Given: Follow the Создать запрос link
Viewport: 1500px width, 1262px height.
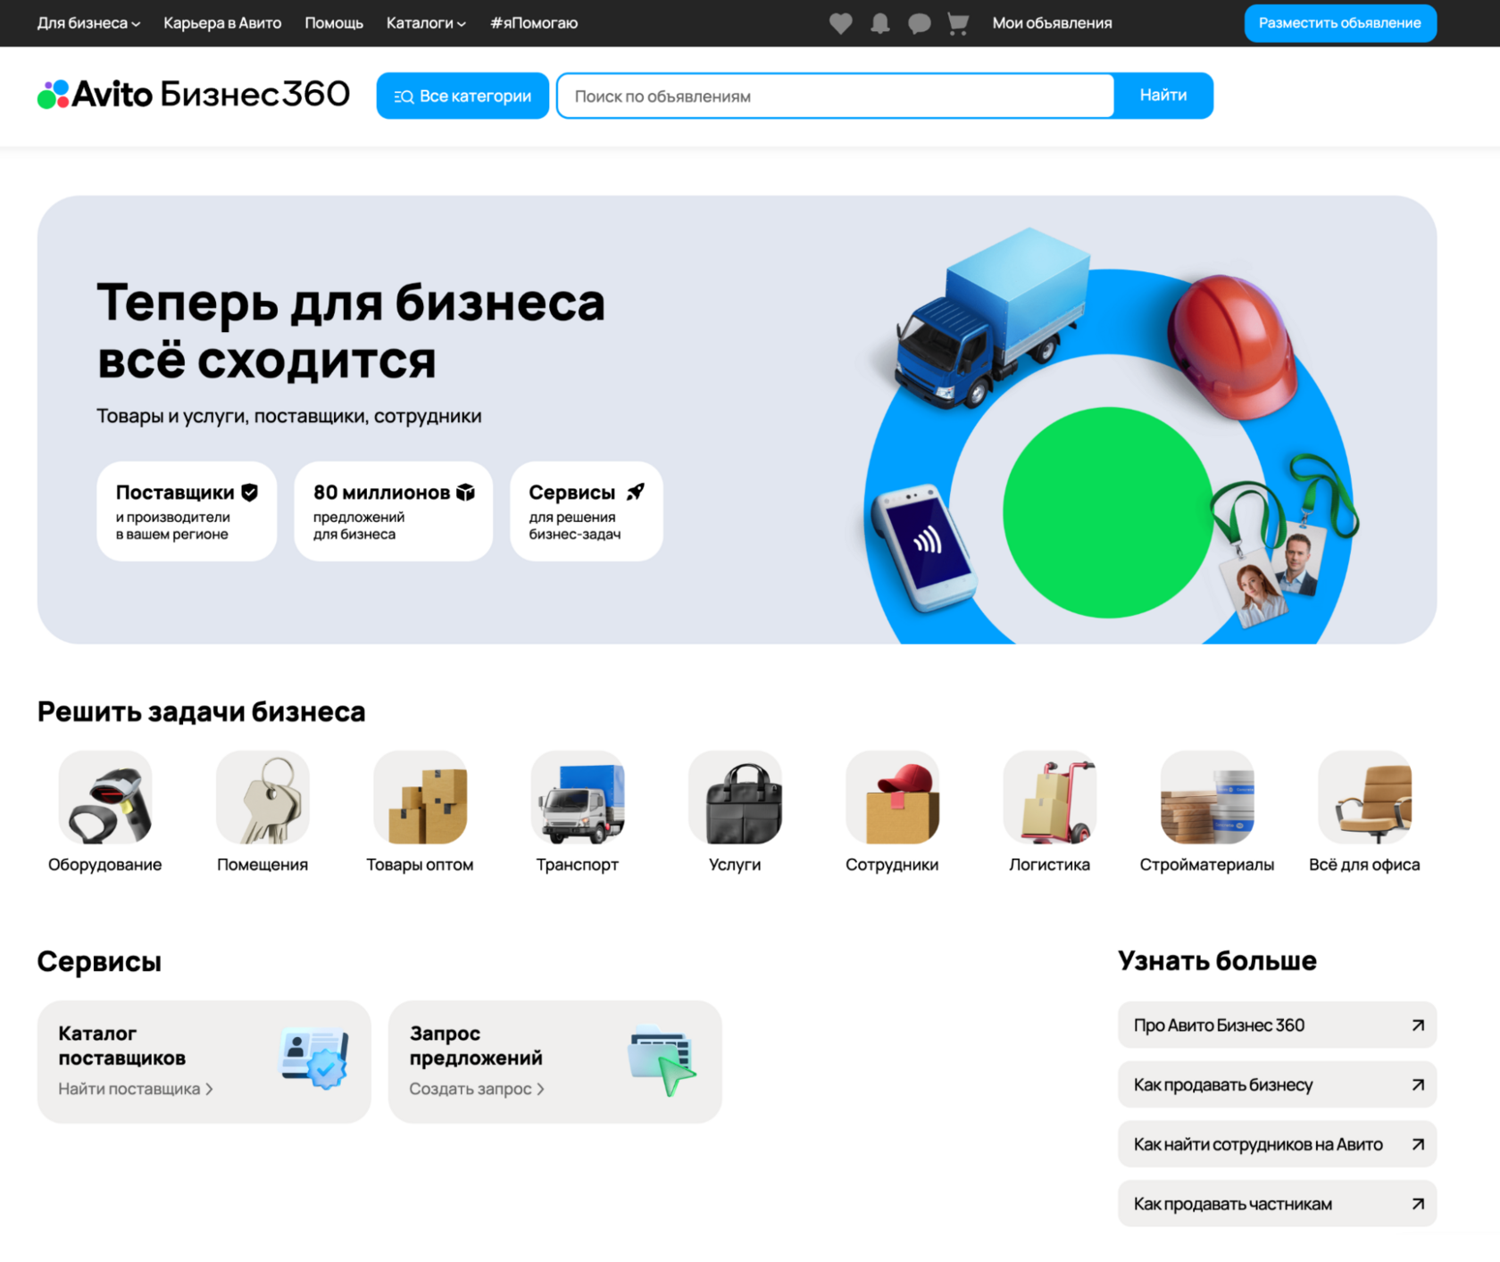Looking at the screenshot, I should [477, 1089].
